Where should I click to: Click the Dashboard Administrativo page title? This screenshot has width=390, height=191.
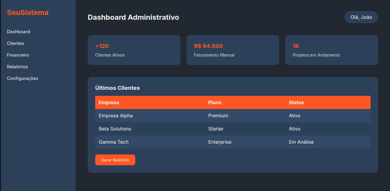[x=133, y=17]
